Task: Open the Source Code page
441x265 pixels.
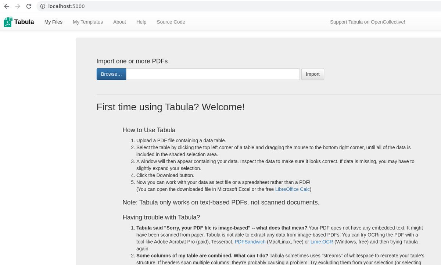Action: click(x=171, y=22)
